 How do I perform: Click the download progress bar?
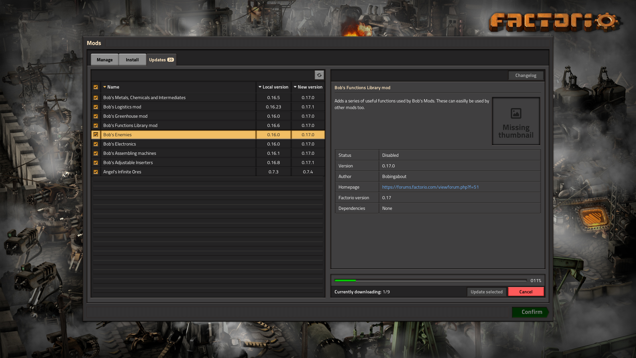(431, 280)
